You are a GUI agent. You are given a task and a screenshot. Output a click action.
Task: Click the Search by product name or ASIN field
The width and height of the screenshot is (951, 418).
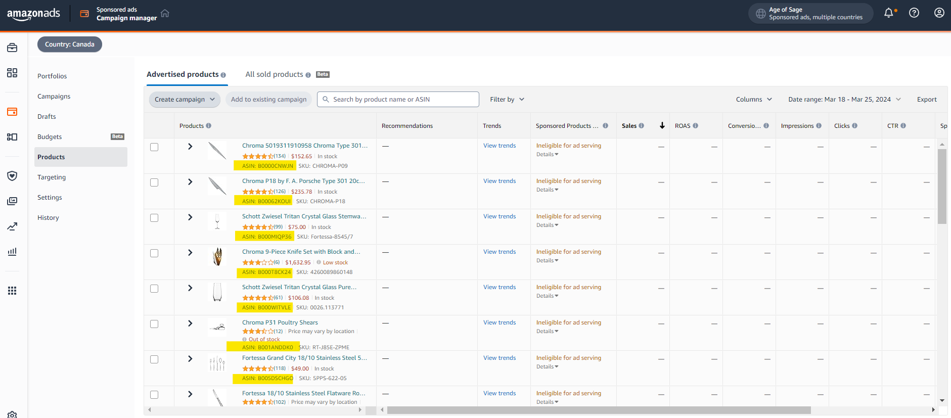(398, 100)
